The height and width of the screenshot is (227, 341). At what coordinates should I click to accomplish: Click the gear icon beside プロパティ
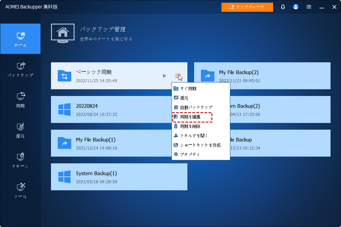176,154
